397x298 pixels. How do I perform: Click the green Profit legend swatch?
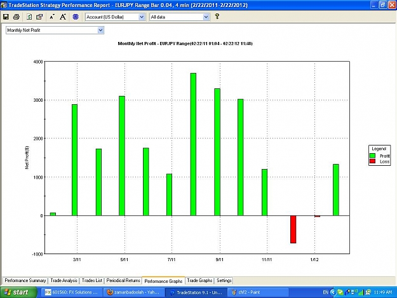[x=372, y=156]
